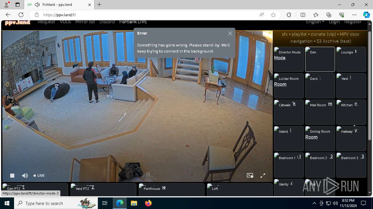Enter fullscreen video mode

[263, 175]
